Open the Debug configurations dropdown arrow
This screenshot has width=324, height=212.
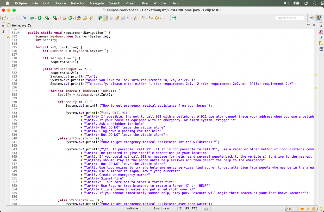[x=35, y=18]
